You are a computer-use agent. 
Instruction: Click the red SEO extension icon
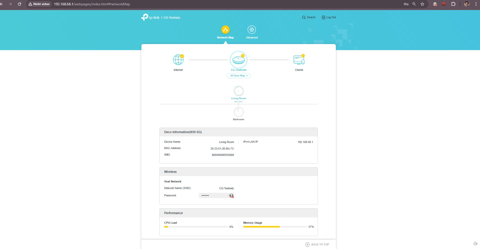(444, 4)
